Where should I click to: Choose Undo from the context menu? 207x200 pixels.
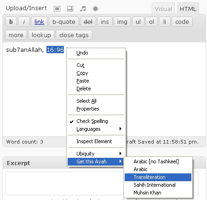(x=96, y=53)
